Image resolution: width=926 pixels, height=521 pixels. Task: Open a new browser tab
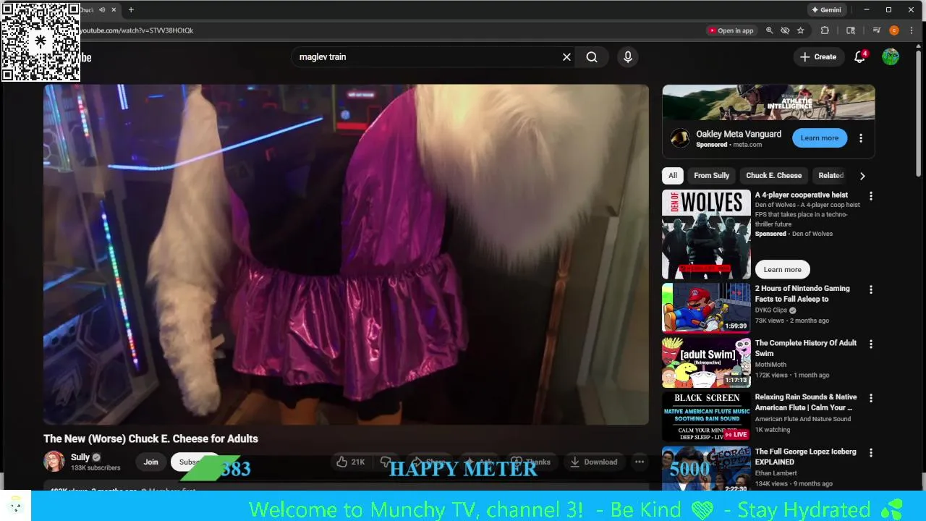click(x=131, y=10)
